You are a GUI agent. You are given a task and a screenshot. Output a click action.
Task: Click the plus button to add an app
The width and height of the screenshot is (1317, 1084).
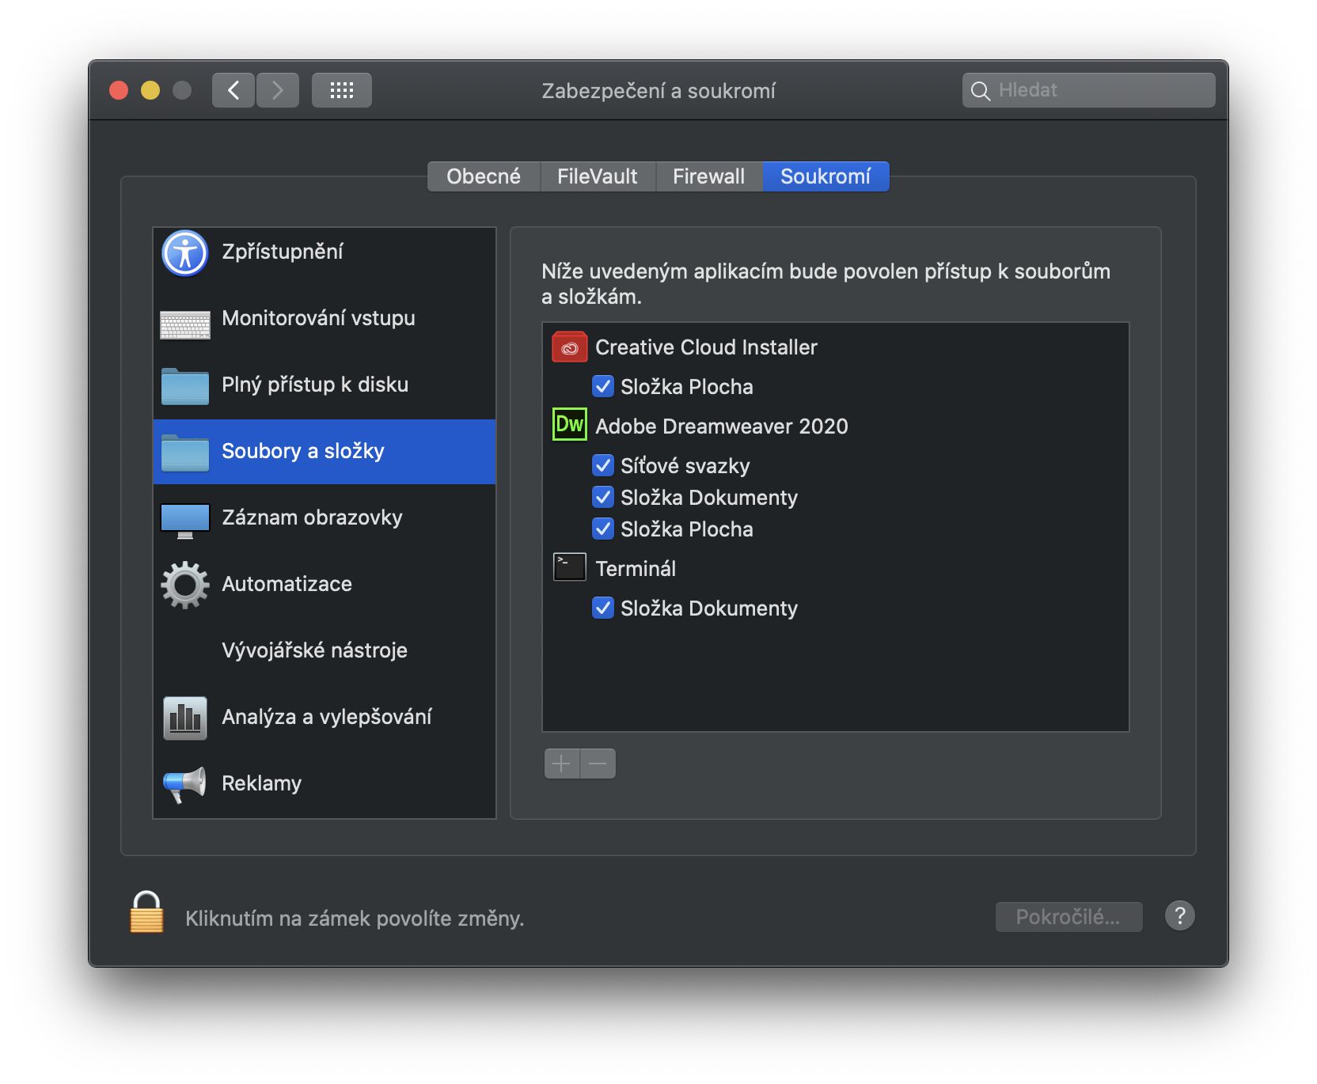coord(562,764)
